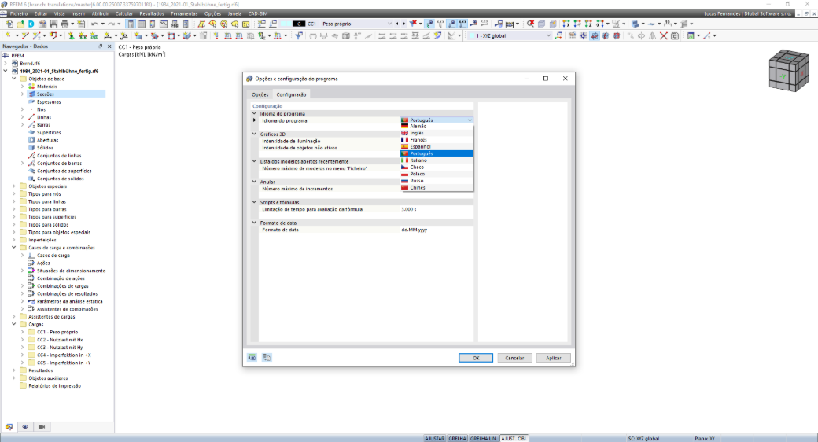Open the Ferramentas menu
Image resolution: width=818 pixels, height=442 pixels.
click(x=184, y=13)
